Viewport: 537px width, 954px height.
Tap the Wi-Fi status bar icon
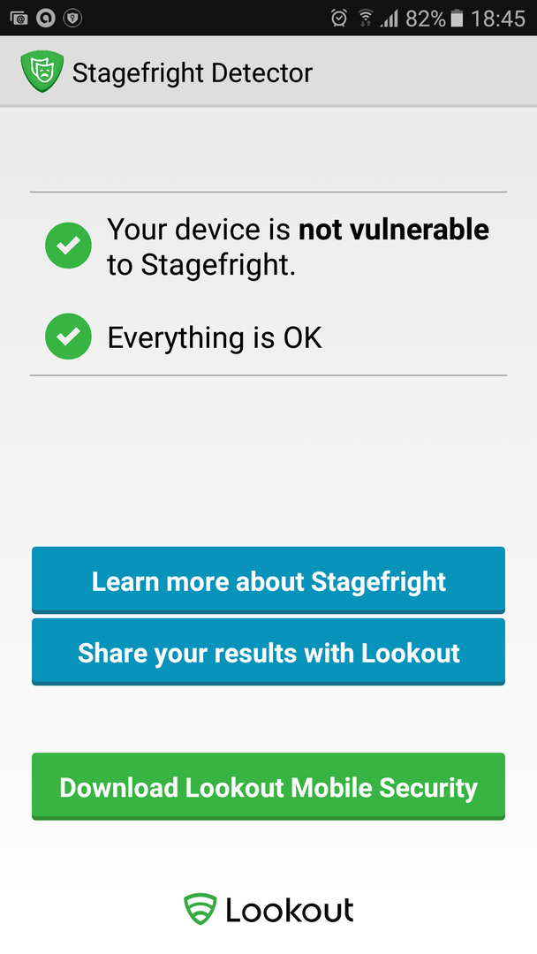tap(366, 19)
